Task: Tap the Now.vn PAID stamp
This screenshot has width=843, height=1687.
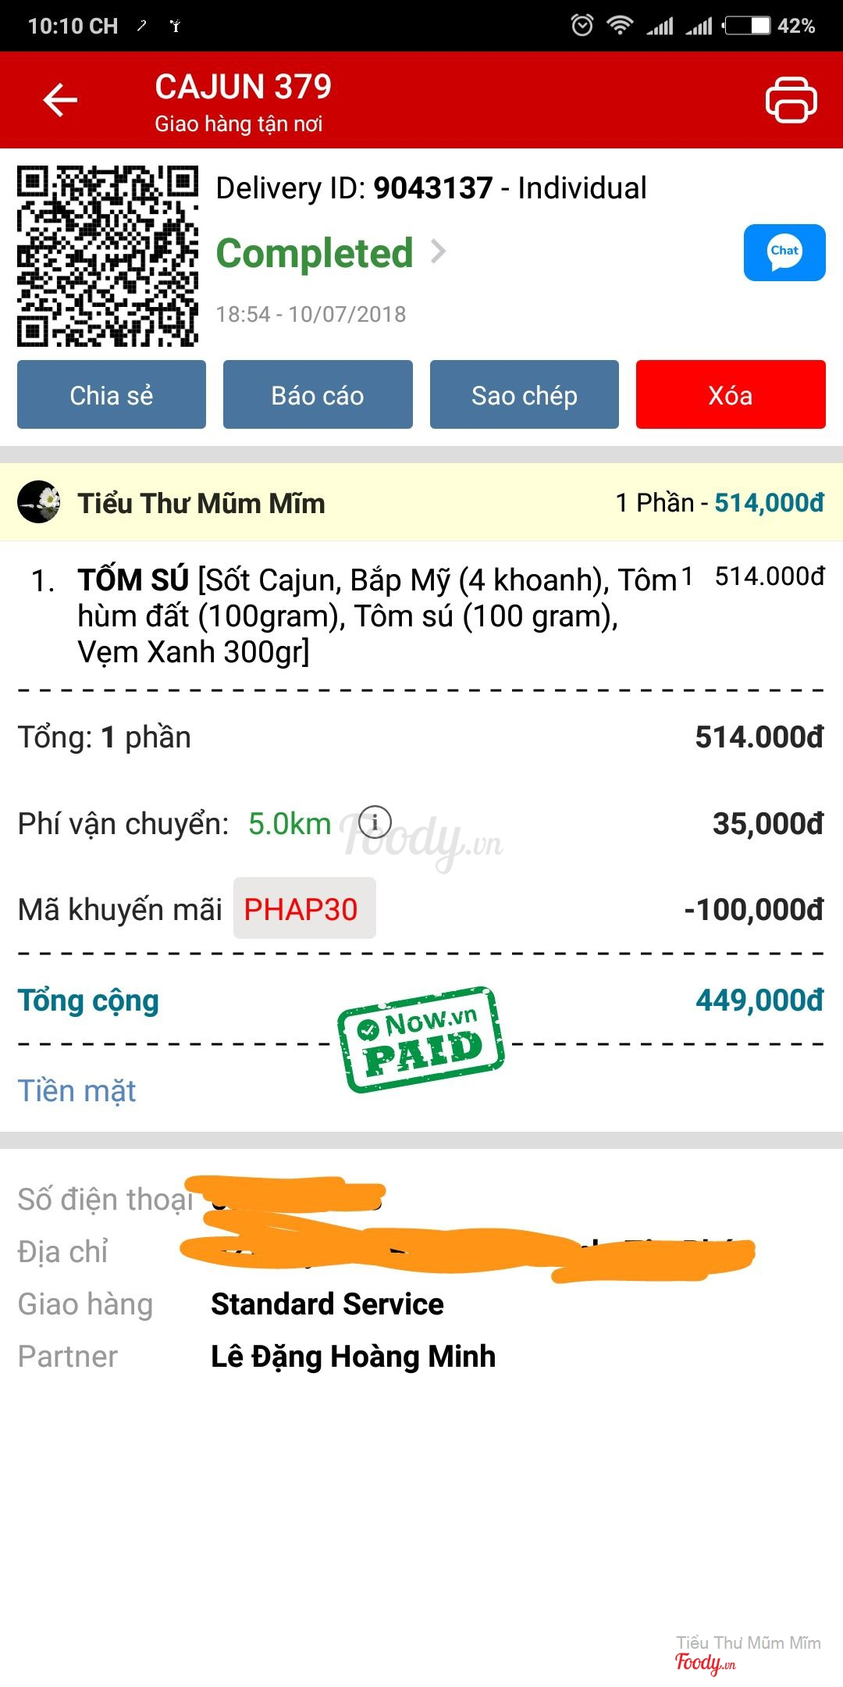Action: point(421,1039)
